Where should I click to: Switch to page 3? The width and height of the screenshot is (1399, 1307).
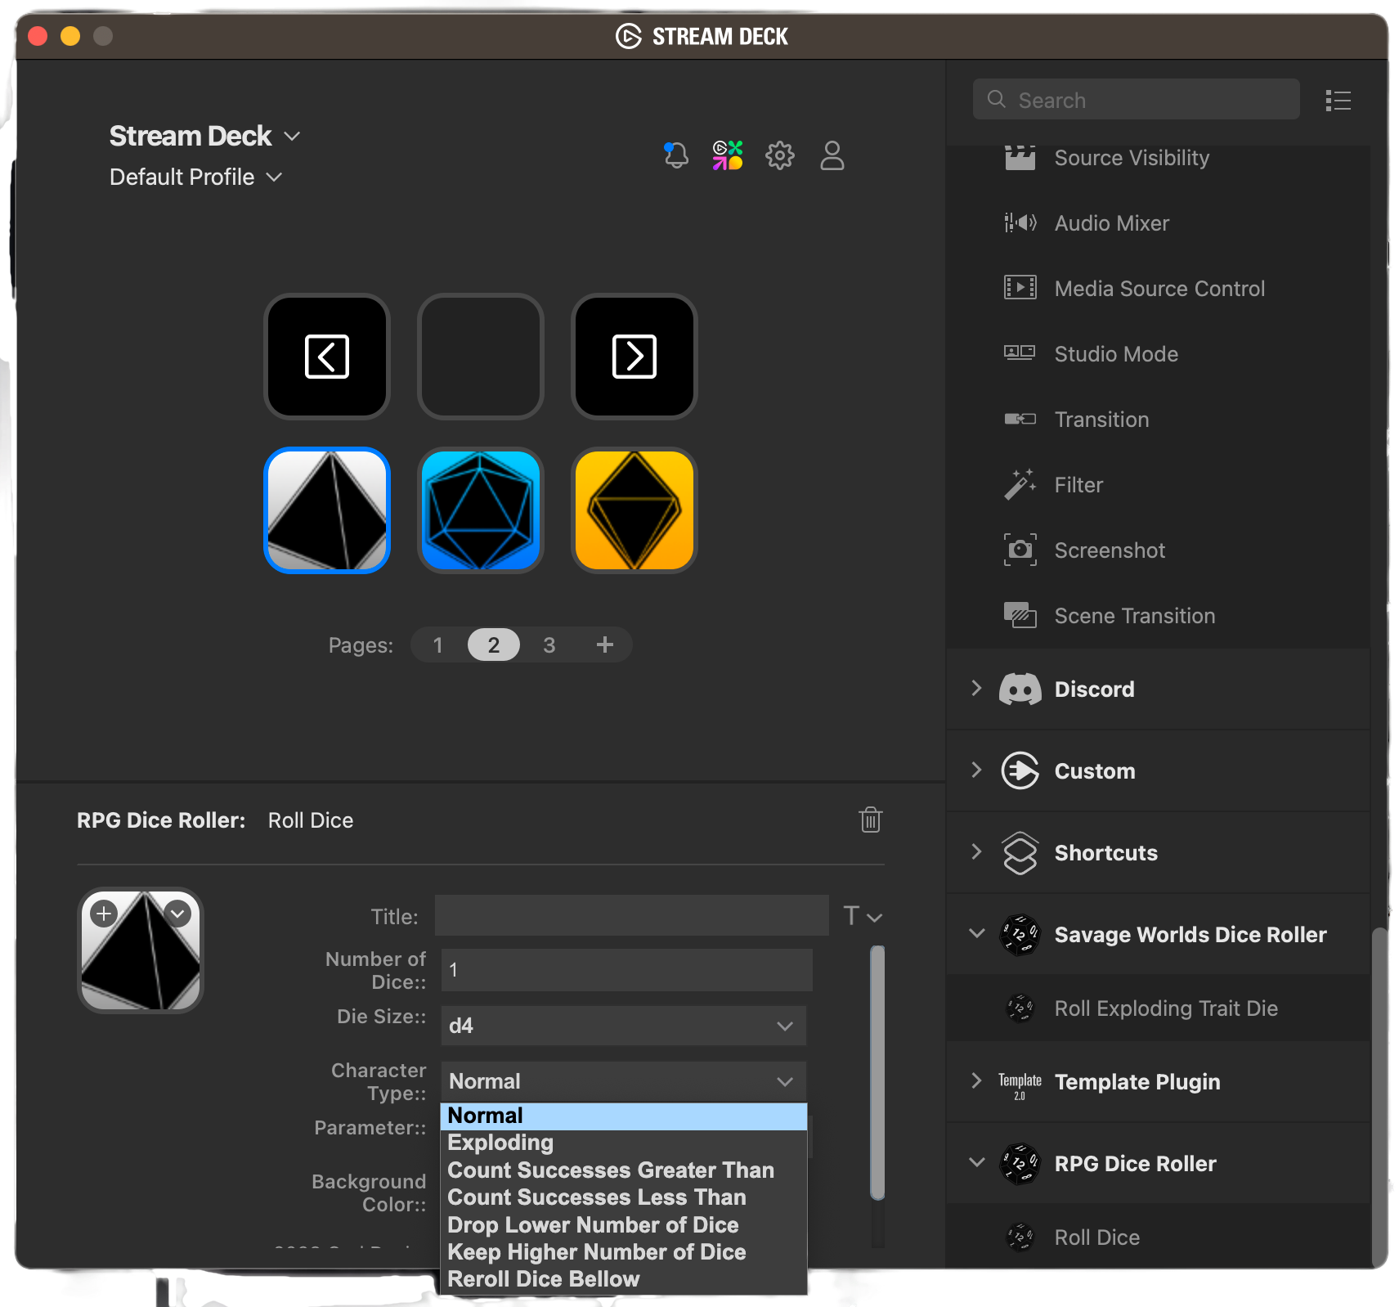click(x=549, y=645)
